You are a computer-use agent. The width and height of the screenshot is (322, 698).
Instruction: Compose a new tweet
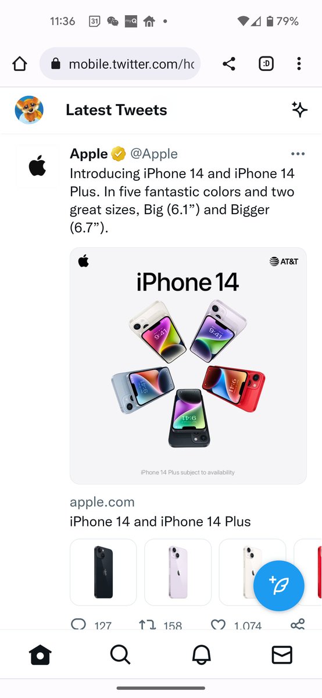pyautogui.click(x=279, y=586)
